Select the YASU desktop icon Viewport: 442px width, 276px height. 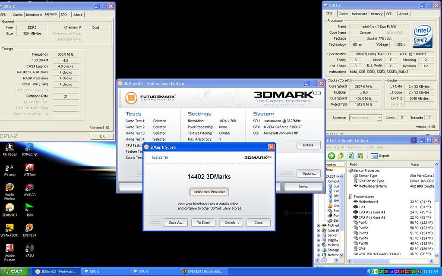[x=30, y=251]
